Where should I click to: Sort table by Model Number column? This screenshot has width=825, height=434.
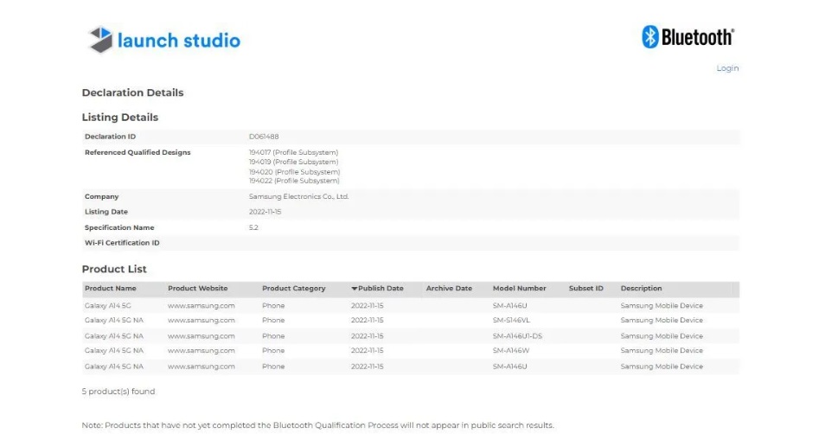pos(520,288)
